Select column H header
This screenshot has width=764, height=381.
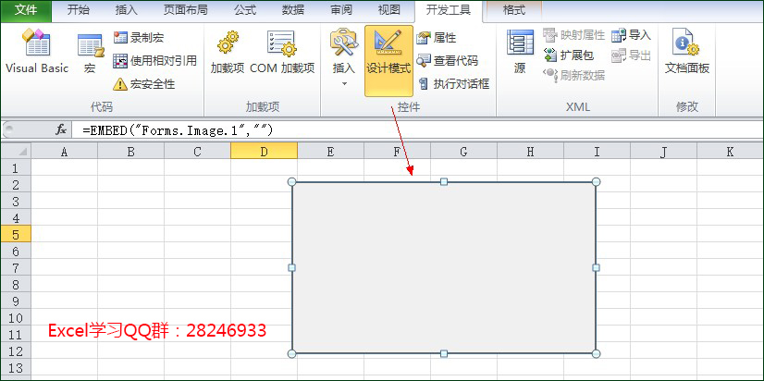pos(530,152)
